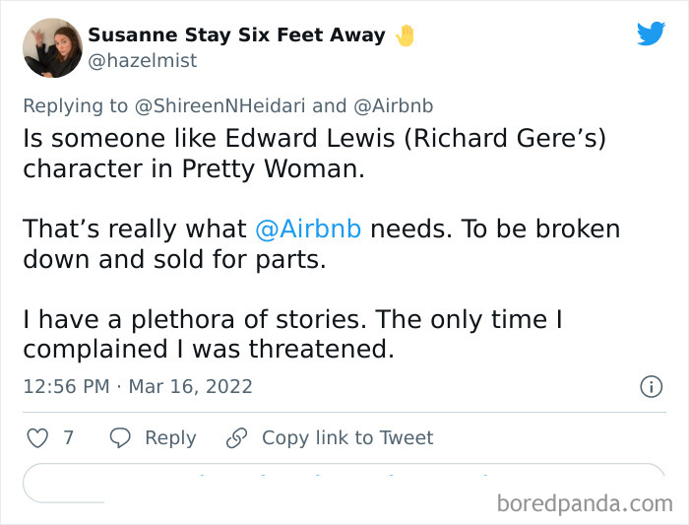Viewport: 689px width, 525px height.
Task: Click the boredpanda.com watermark
Action: tap(585, 503)
